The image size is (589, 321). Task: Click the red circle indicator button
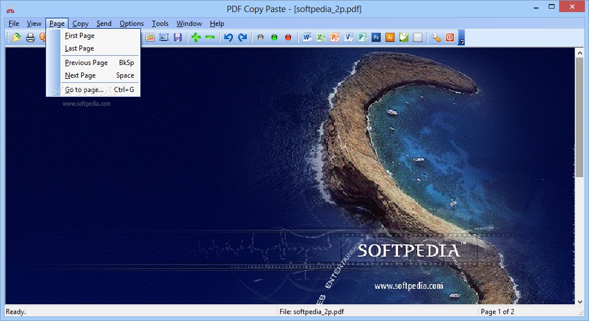click(288, 37)
